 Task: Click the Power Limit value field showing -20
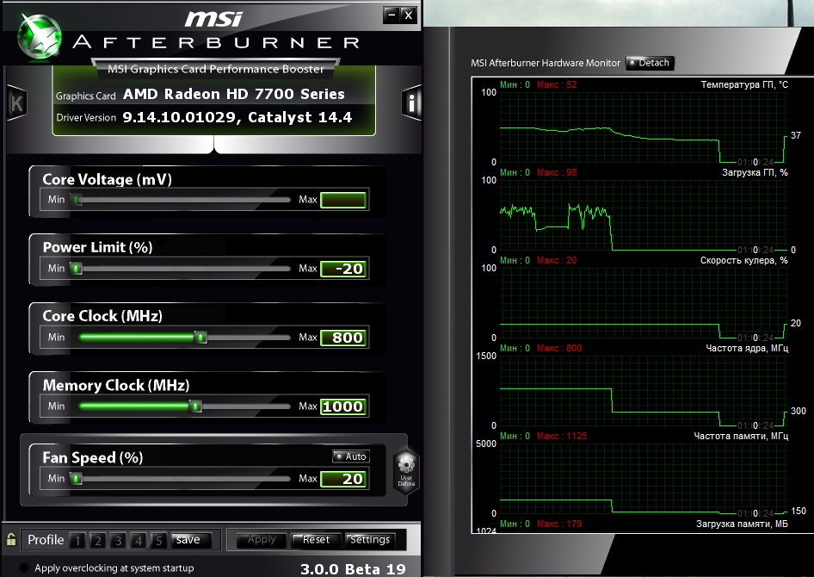(x=343, y=269)
